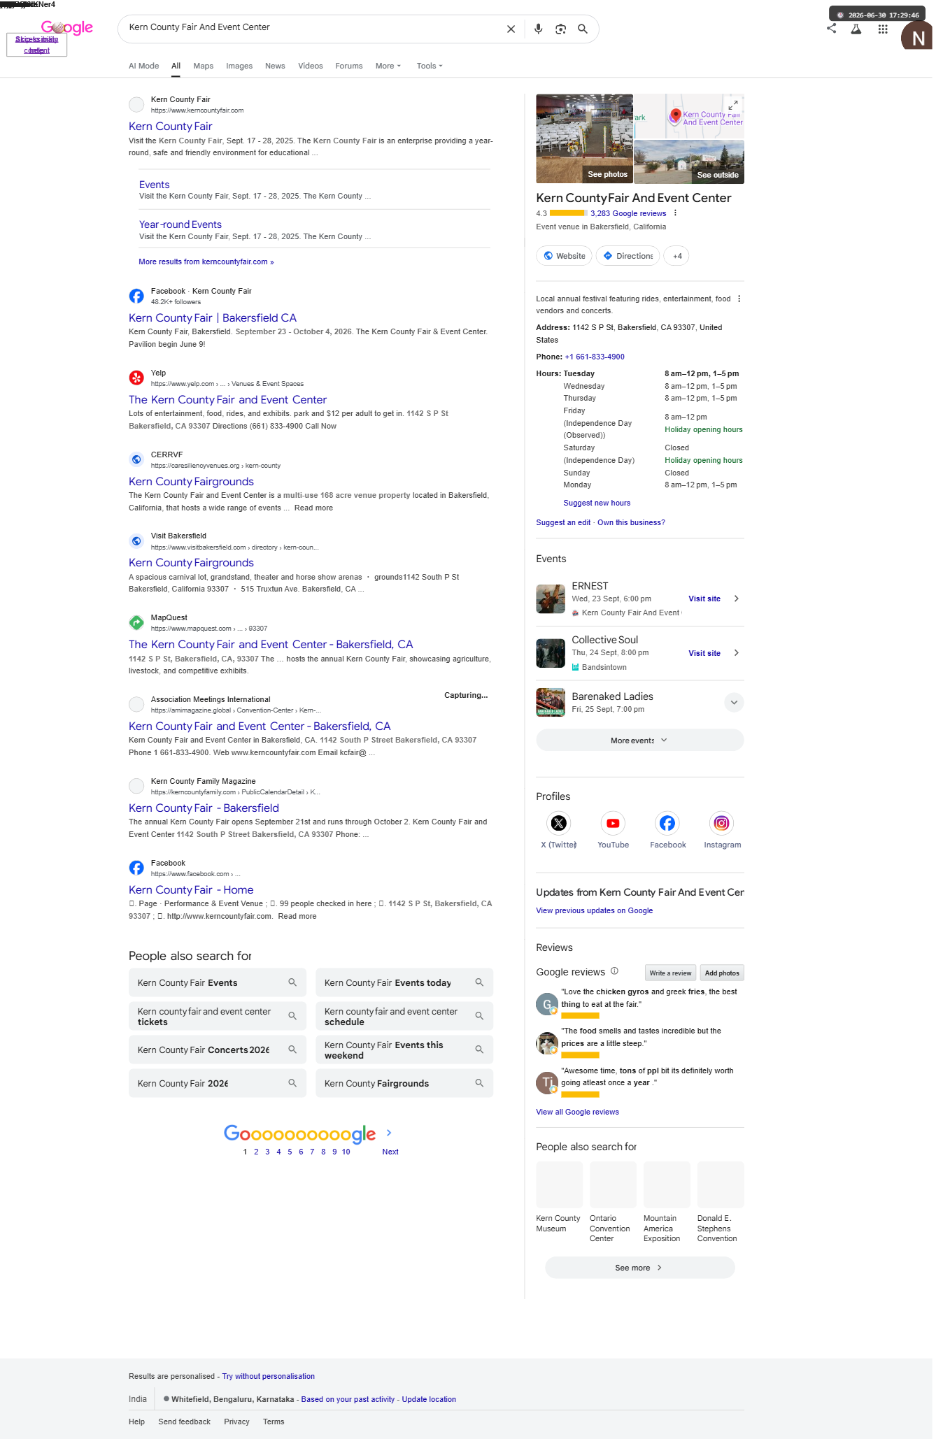This screenshot has height=1439, width=943.
Task: View See photos thumbnail
Action: click(584, 138)
